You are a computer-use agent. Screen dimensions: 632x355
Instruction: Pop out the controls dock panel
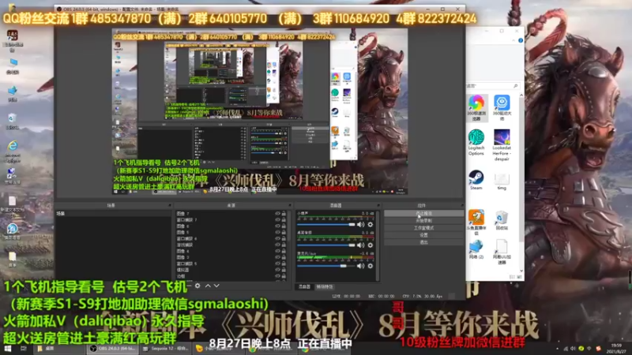[462, 205]
